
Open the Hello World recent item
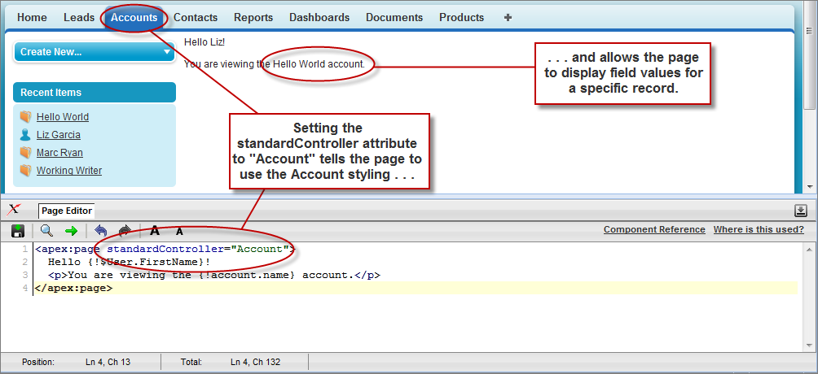point(63,117)
